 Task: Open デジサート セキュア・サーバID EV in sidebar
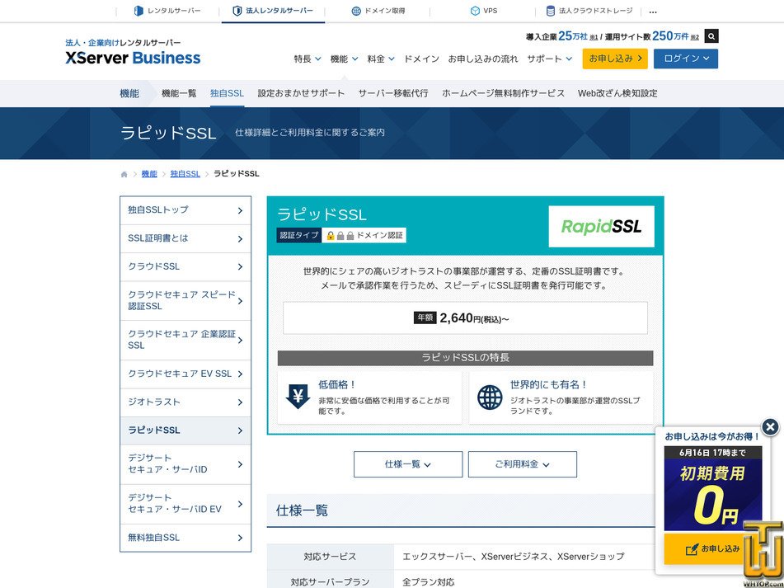click(x=185, y=504)
